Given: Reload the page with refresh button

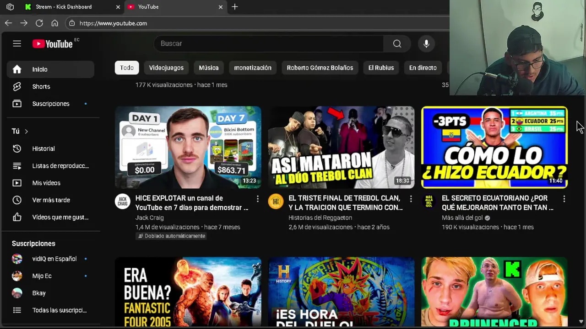Looking at the screenshot, I should (39, 23).
